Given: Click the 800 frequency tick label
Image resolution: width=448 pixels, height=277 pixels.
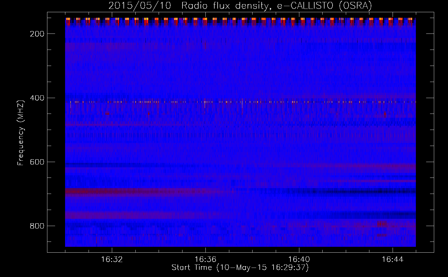Looking at the screenshot, I should 37,226.
